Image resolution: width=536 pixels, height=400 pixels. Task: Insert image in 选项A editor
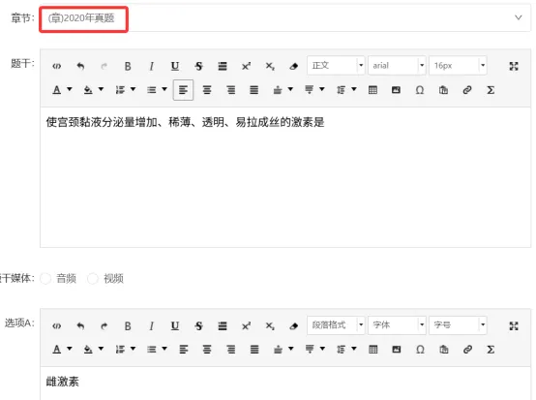[396, 350]
